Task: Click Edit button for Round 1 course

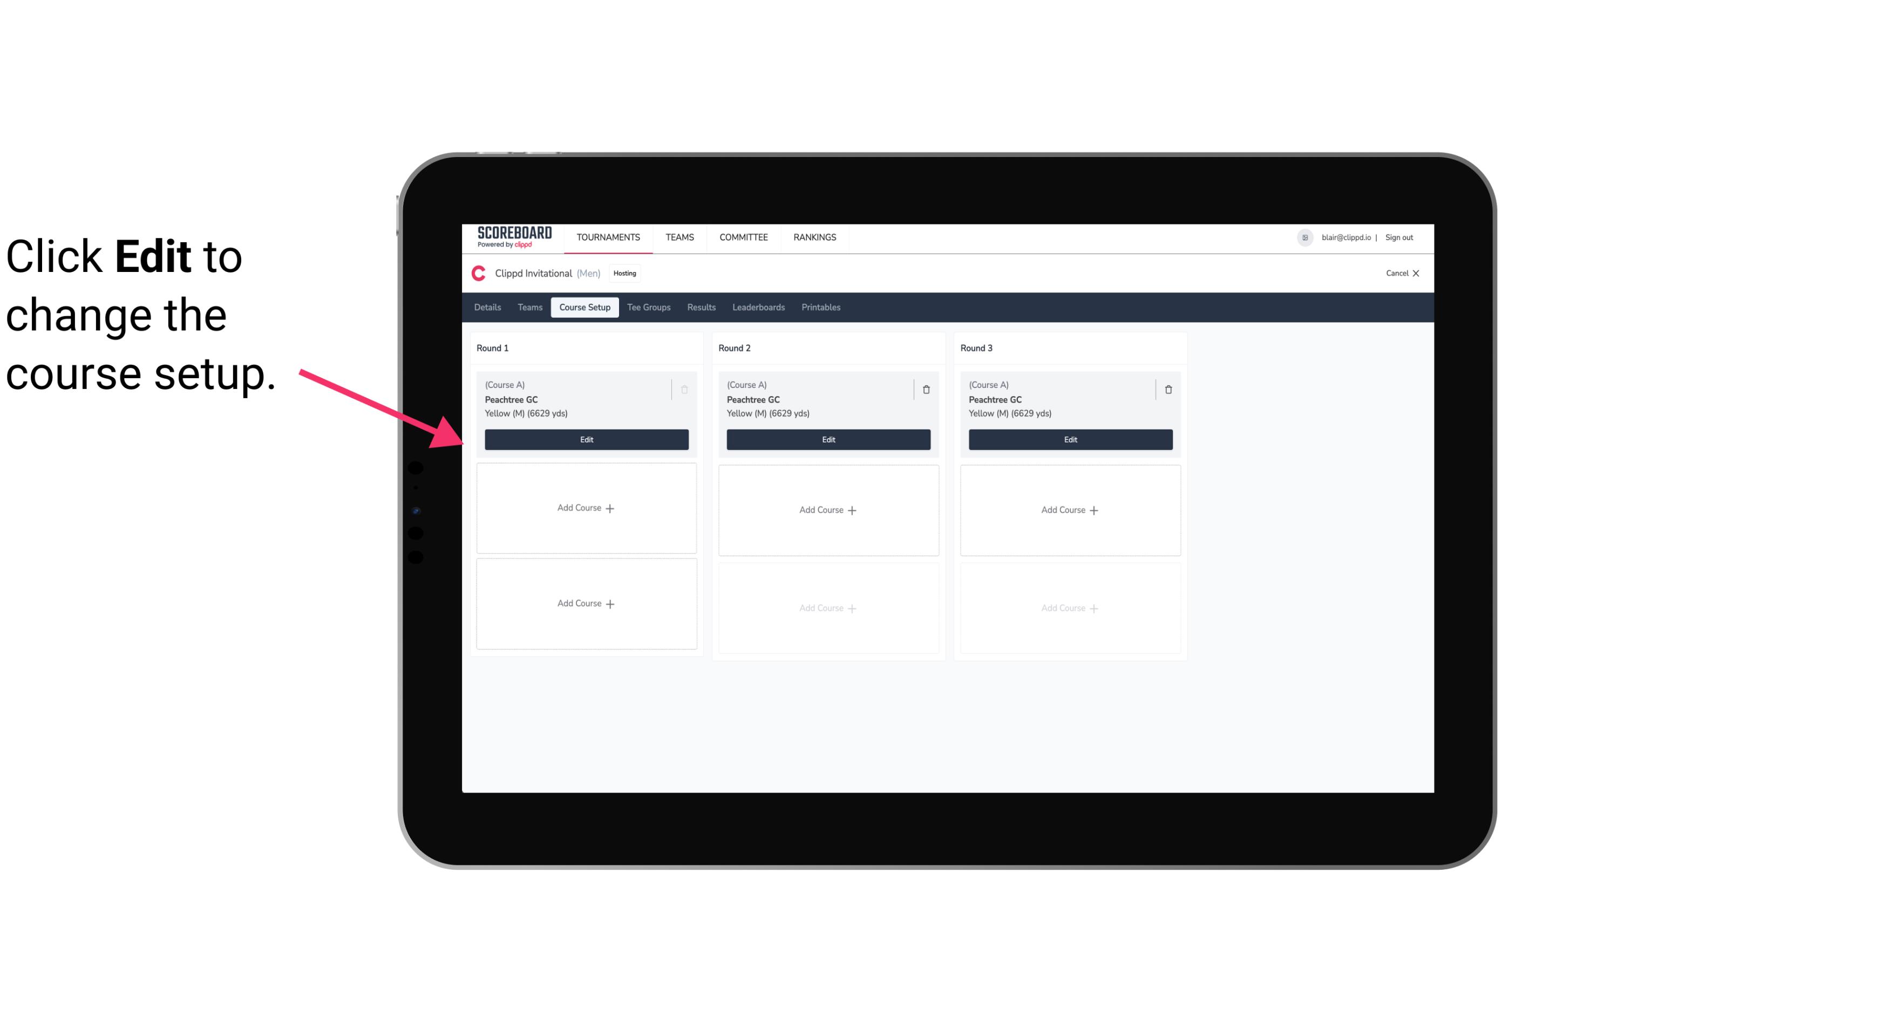Action: [x=586, y=439]
